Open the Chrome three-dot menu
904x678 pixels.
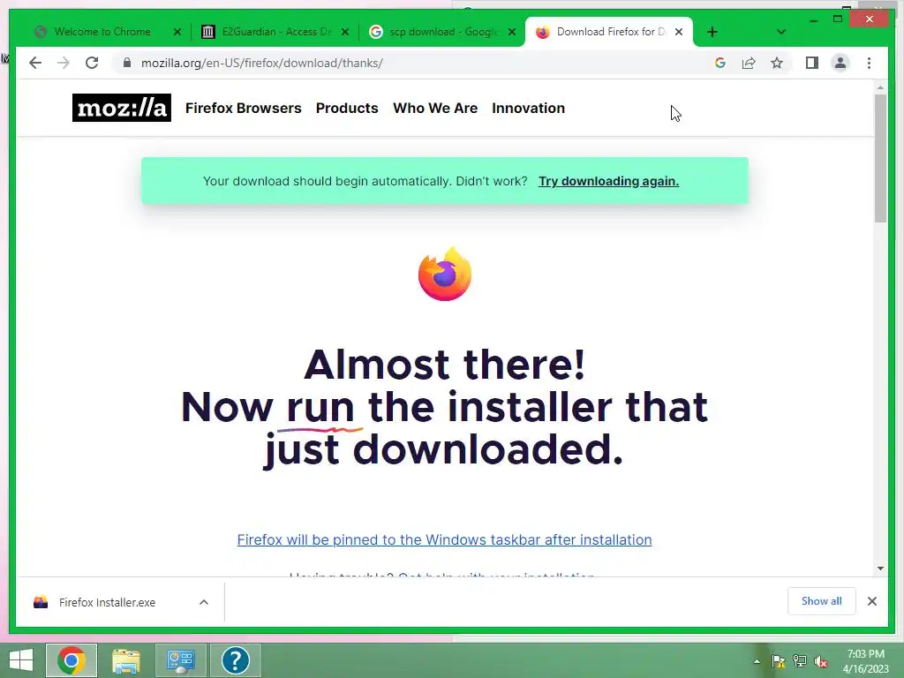pos(869,63)
